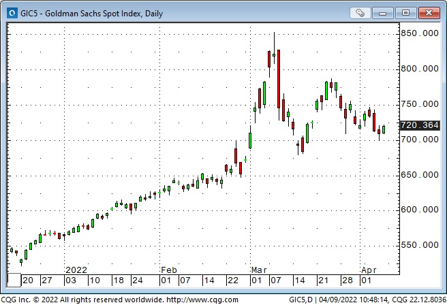Viewport: 447px width, 305px height.
Task: Click the date 24 on time axis
Action: click(138, 280)
